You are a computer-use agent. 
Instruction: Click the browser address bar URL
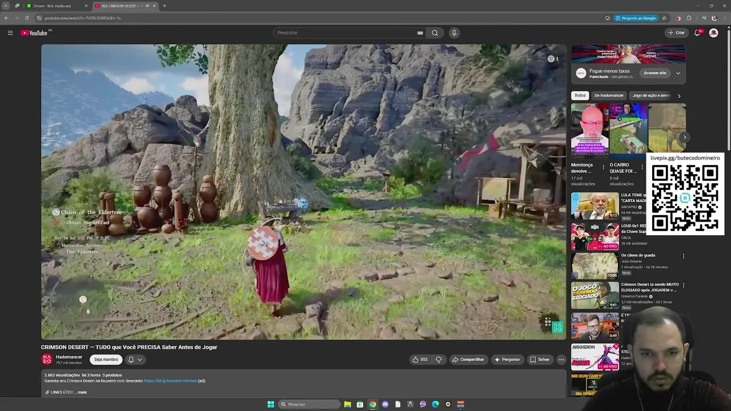pos(83,18)
